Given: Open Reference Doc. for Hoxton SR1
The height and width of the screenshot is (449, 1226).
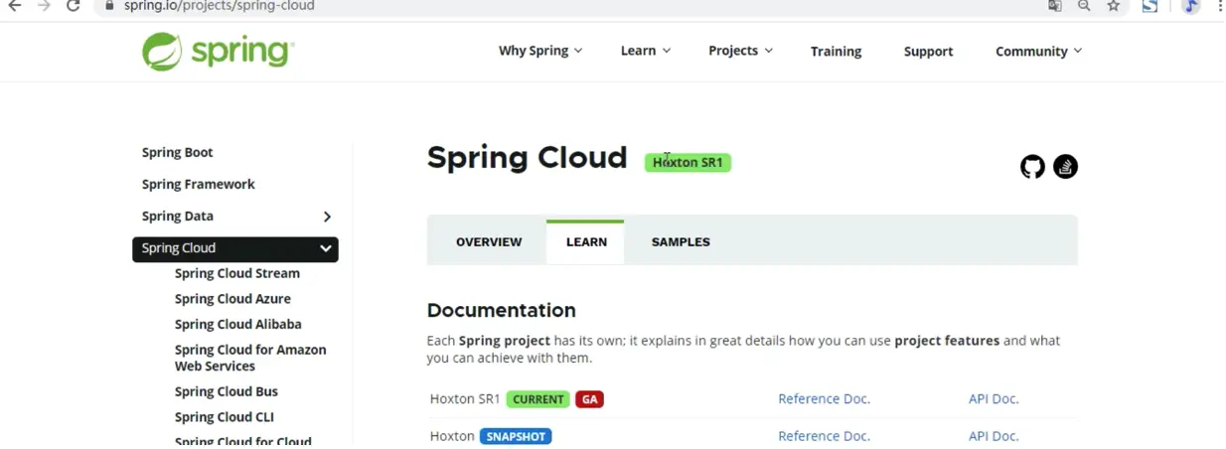Looking at the screenshot, I should tap(824, 399).
